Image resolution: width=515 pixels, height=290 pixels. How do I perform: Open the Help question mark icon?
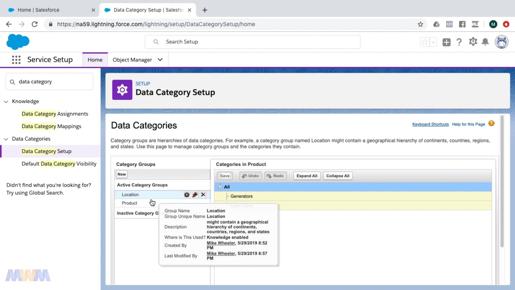point(459,42)
